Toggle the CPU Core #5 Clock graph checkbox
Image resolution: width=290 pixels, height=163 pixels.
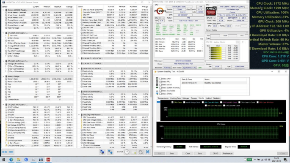click(x=206, y=106)
